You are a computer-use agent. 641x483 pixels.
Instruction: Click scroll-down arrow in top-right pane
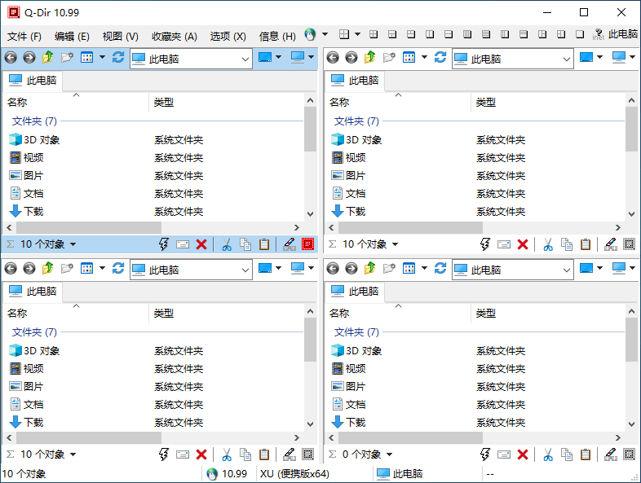point(631,214)
